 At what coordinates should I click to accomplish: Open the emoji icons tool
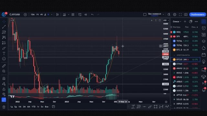click(4, 59)
